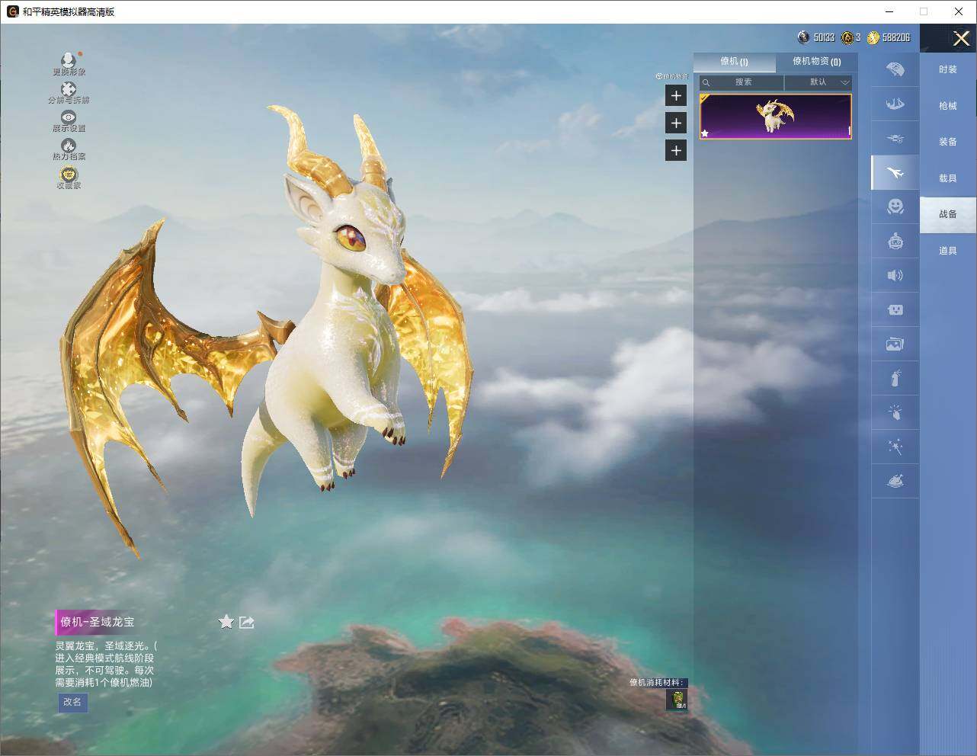Select the square face sticker category icon
Screen dimensions: 977x756
point(895,309)
